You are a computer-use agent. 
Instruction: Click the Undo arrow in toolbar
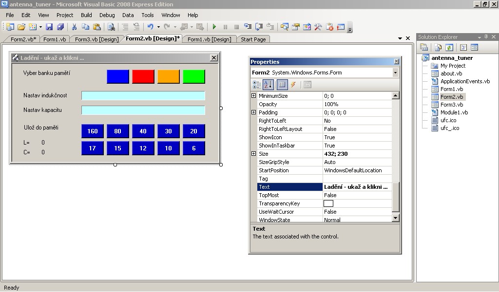pyautogui.click(x=150, y=27)
